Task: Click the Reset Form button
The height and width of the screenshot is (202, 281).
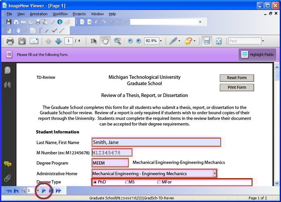Action: 237,78
